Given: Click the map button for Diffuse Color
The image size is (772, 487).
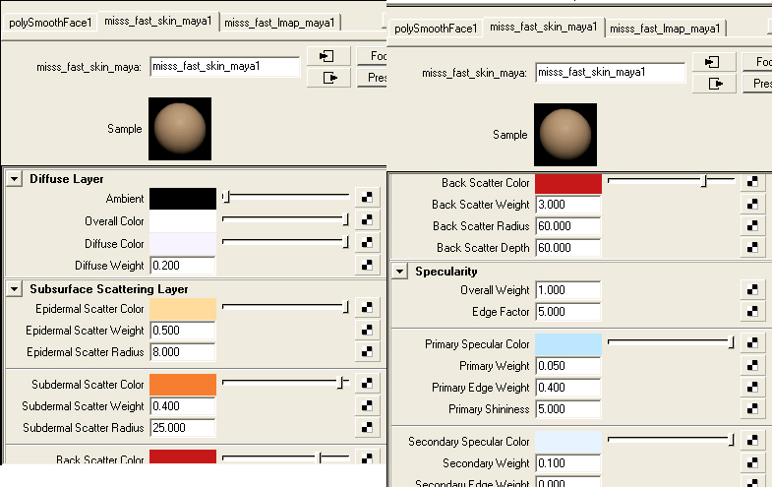Looking at the screenshot, I should point(367,243).
